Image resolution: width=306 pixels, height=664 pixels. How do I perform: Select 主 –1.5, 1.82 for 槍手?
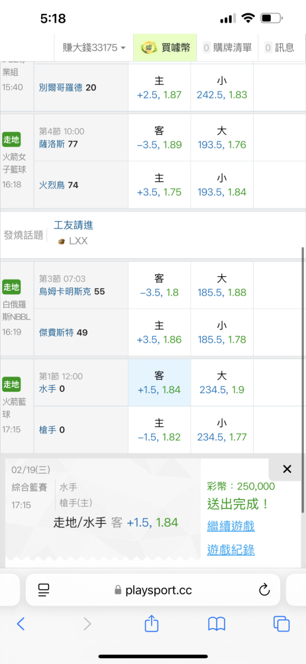(160, 430)
